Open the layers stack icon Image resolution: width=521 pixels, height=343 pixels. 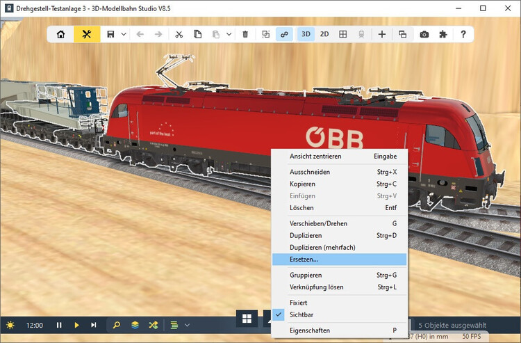click(x=135, y=325)
